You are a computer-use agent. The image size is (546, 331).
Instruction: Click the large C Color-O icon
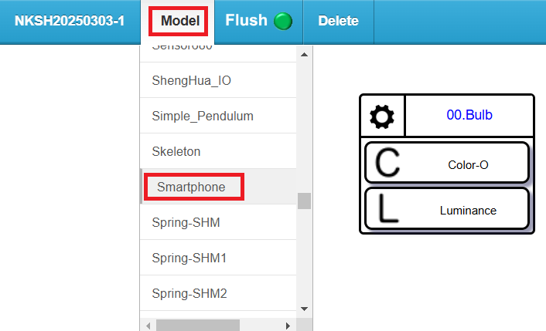pos(387,163)
